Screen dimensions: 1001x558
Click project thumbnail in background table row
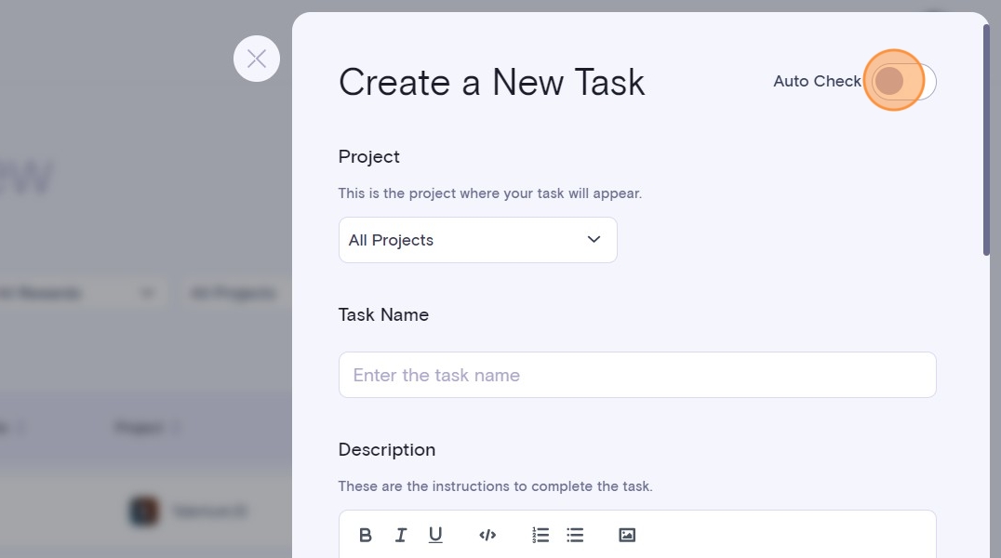pyautogui.click(x=144, y=511)
